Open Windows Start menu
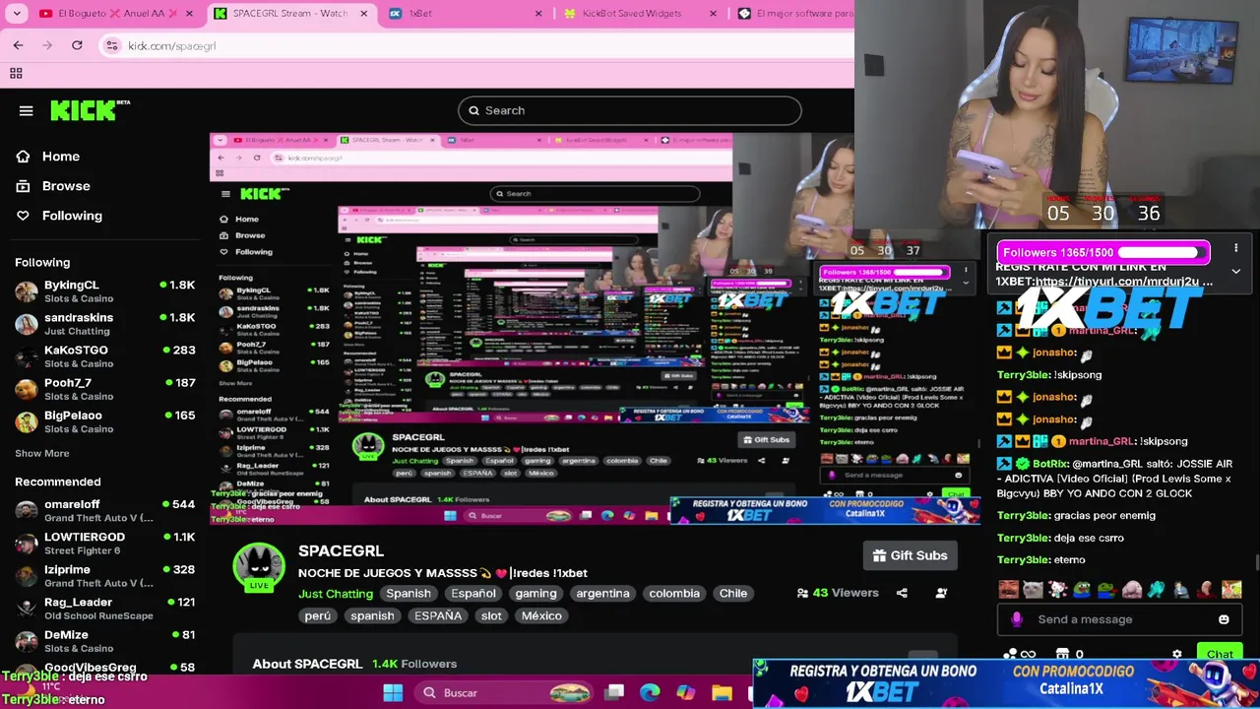Screen dimensions: 1260x709 point(393,693)
